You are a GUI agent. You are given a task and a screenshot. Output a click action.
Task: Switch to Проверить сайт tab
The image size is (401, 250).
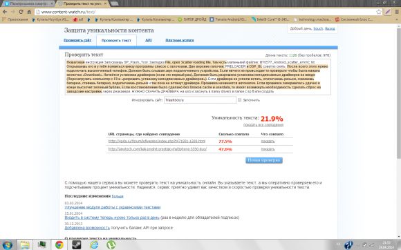pos(77,40)
